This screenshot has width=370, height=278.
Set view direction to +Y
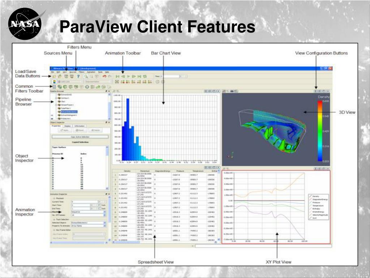point(134,81)
